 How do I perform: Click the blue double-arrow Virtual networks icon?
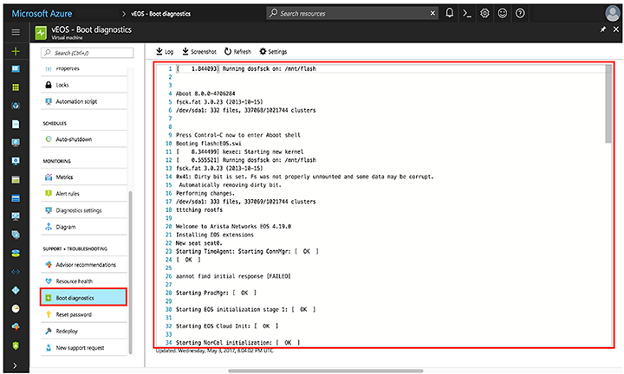(16, 272)
